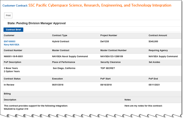183x118 pixels.
Task: Select the In Review contract status
Action: coord(9,85)
